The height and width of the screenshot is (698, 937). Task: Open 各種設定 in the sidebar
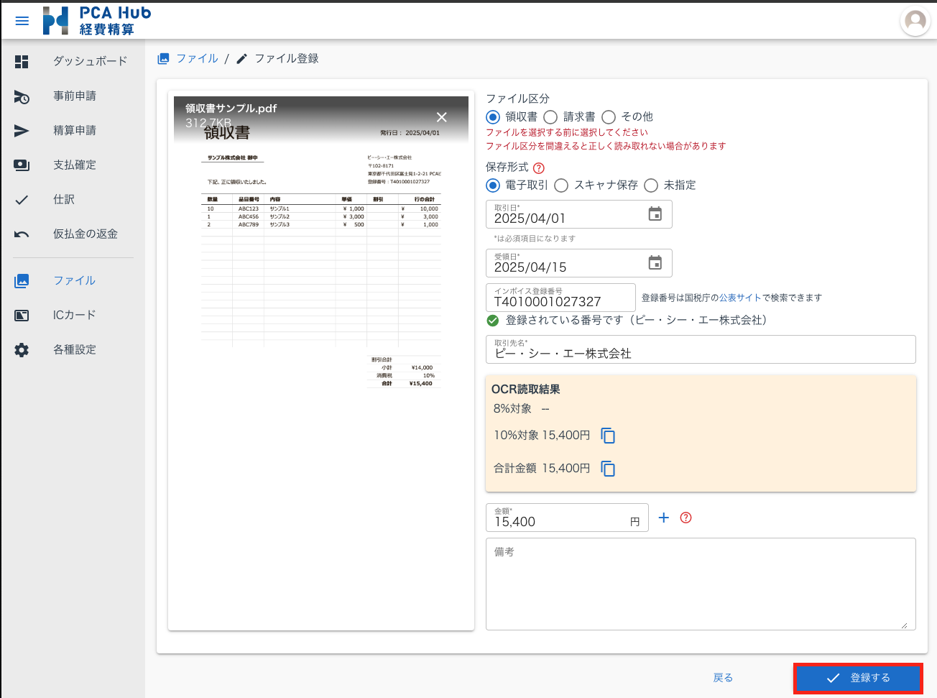tap(74, 349)
